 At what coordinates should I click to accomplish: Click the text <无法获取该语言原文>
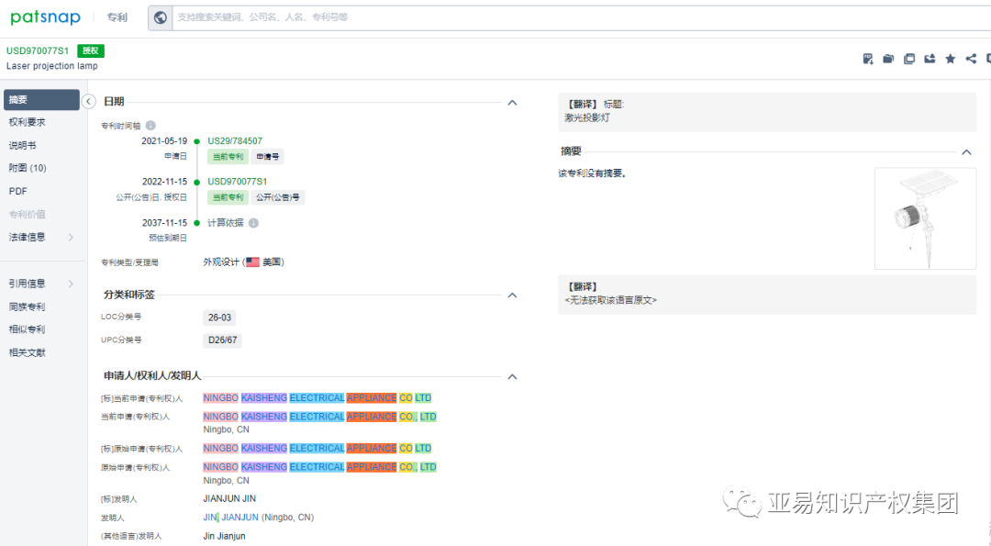610,300
